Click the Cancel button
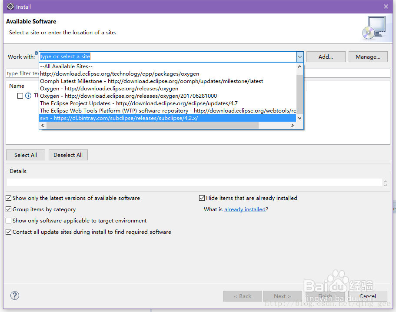 tap(368, 296)
